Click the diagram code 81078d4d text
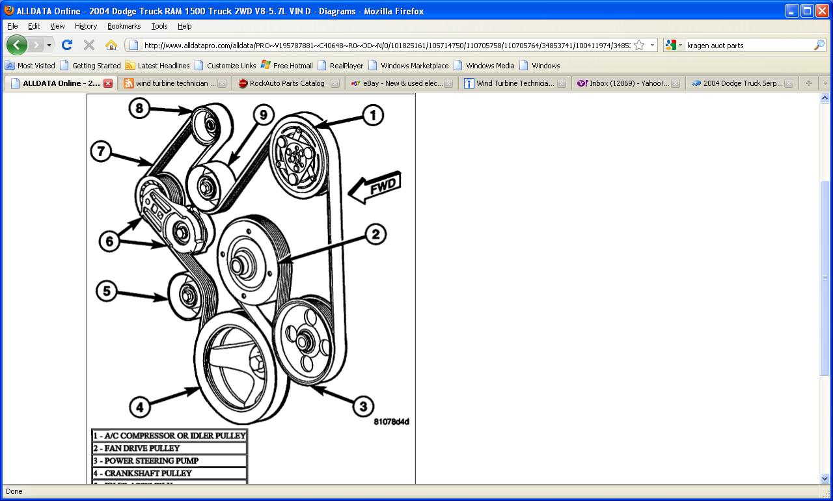 coord(391,422)
